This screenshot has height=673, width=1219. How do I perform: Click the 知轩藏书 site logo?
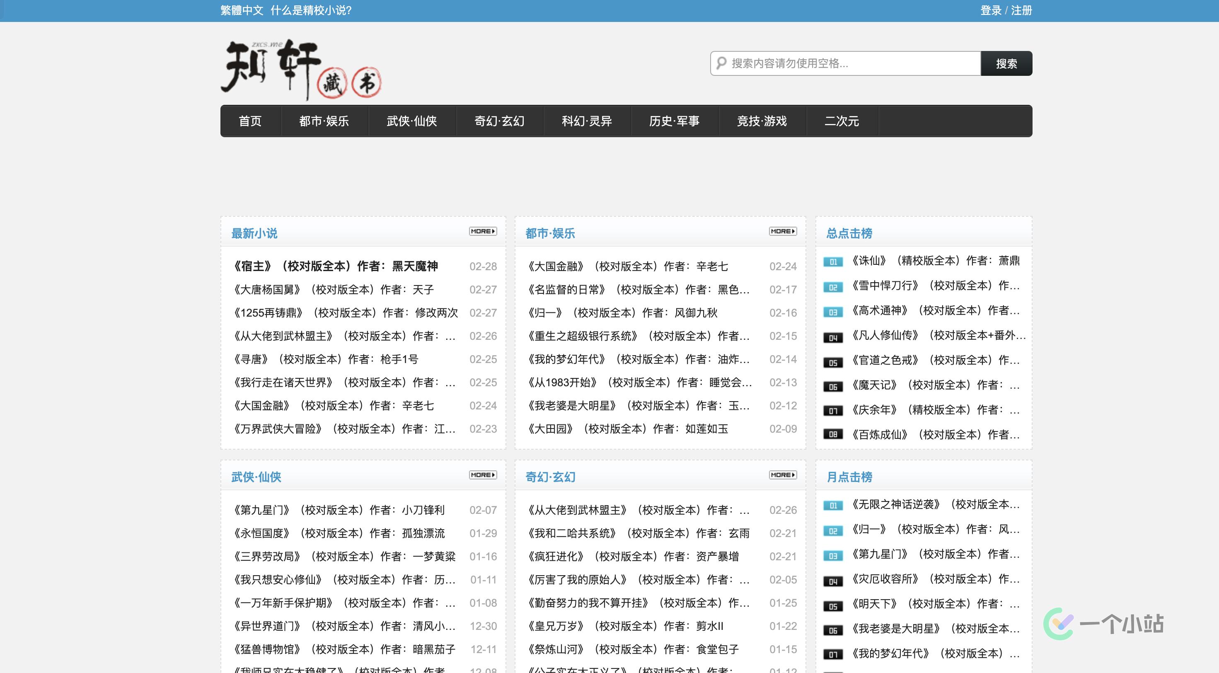point(301,70)
